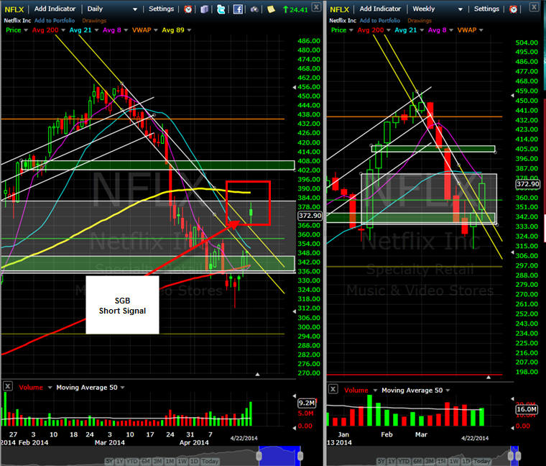Share Daily chart via Twitter icon
The image size is (546, 466).
221,9
